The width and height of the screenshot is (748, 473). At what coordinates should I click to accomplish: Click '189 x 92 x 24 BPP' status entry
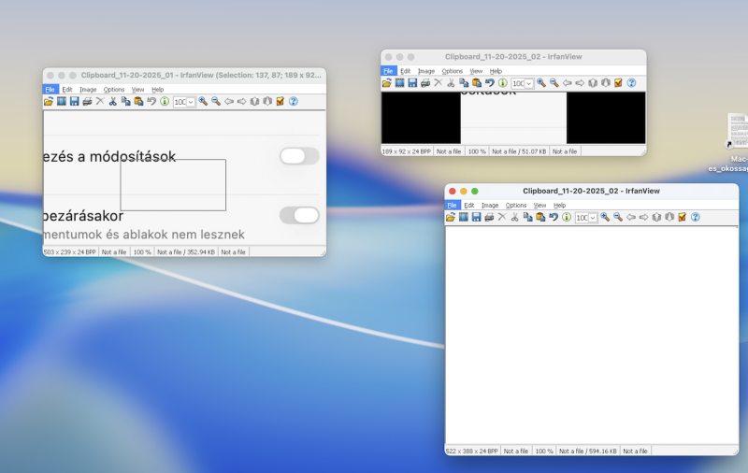coord(407,151)
